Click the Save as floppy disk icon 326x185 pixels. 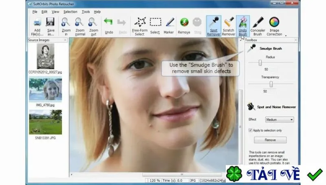click(x=50, y=22)
